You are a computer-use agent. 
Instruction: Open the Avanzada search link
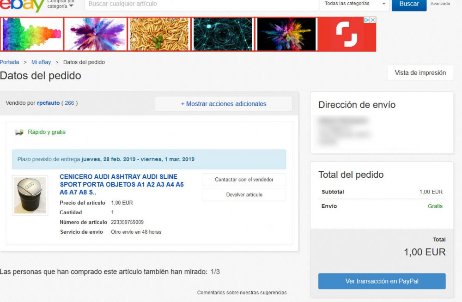pos(440,4)
